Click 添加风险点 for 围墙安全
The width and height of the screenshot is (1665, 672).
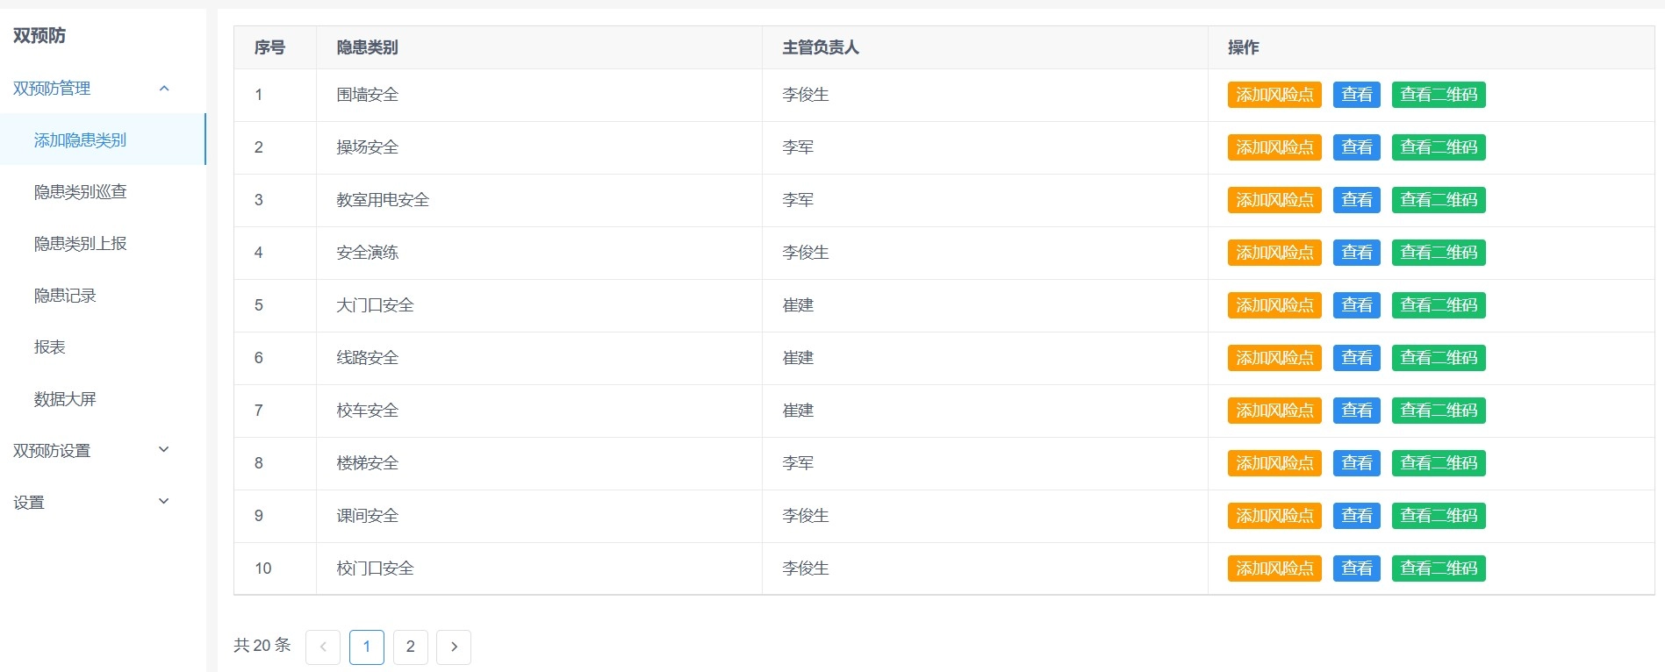click(1274, 95)
